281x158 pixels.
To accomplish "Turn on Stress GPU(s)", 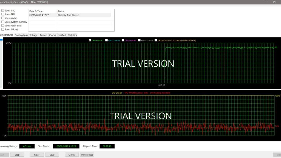I will click(3, 29).
